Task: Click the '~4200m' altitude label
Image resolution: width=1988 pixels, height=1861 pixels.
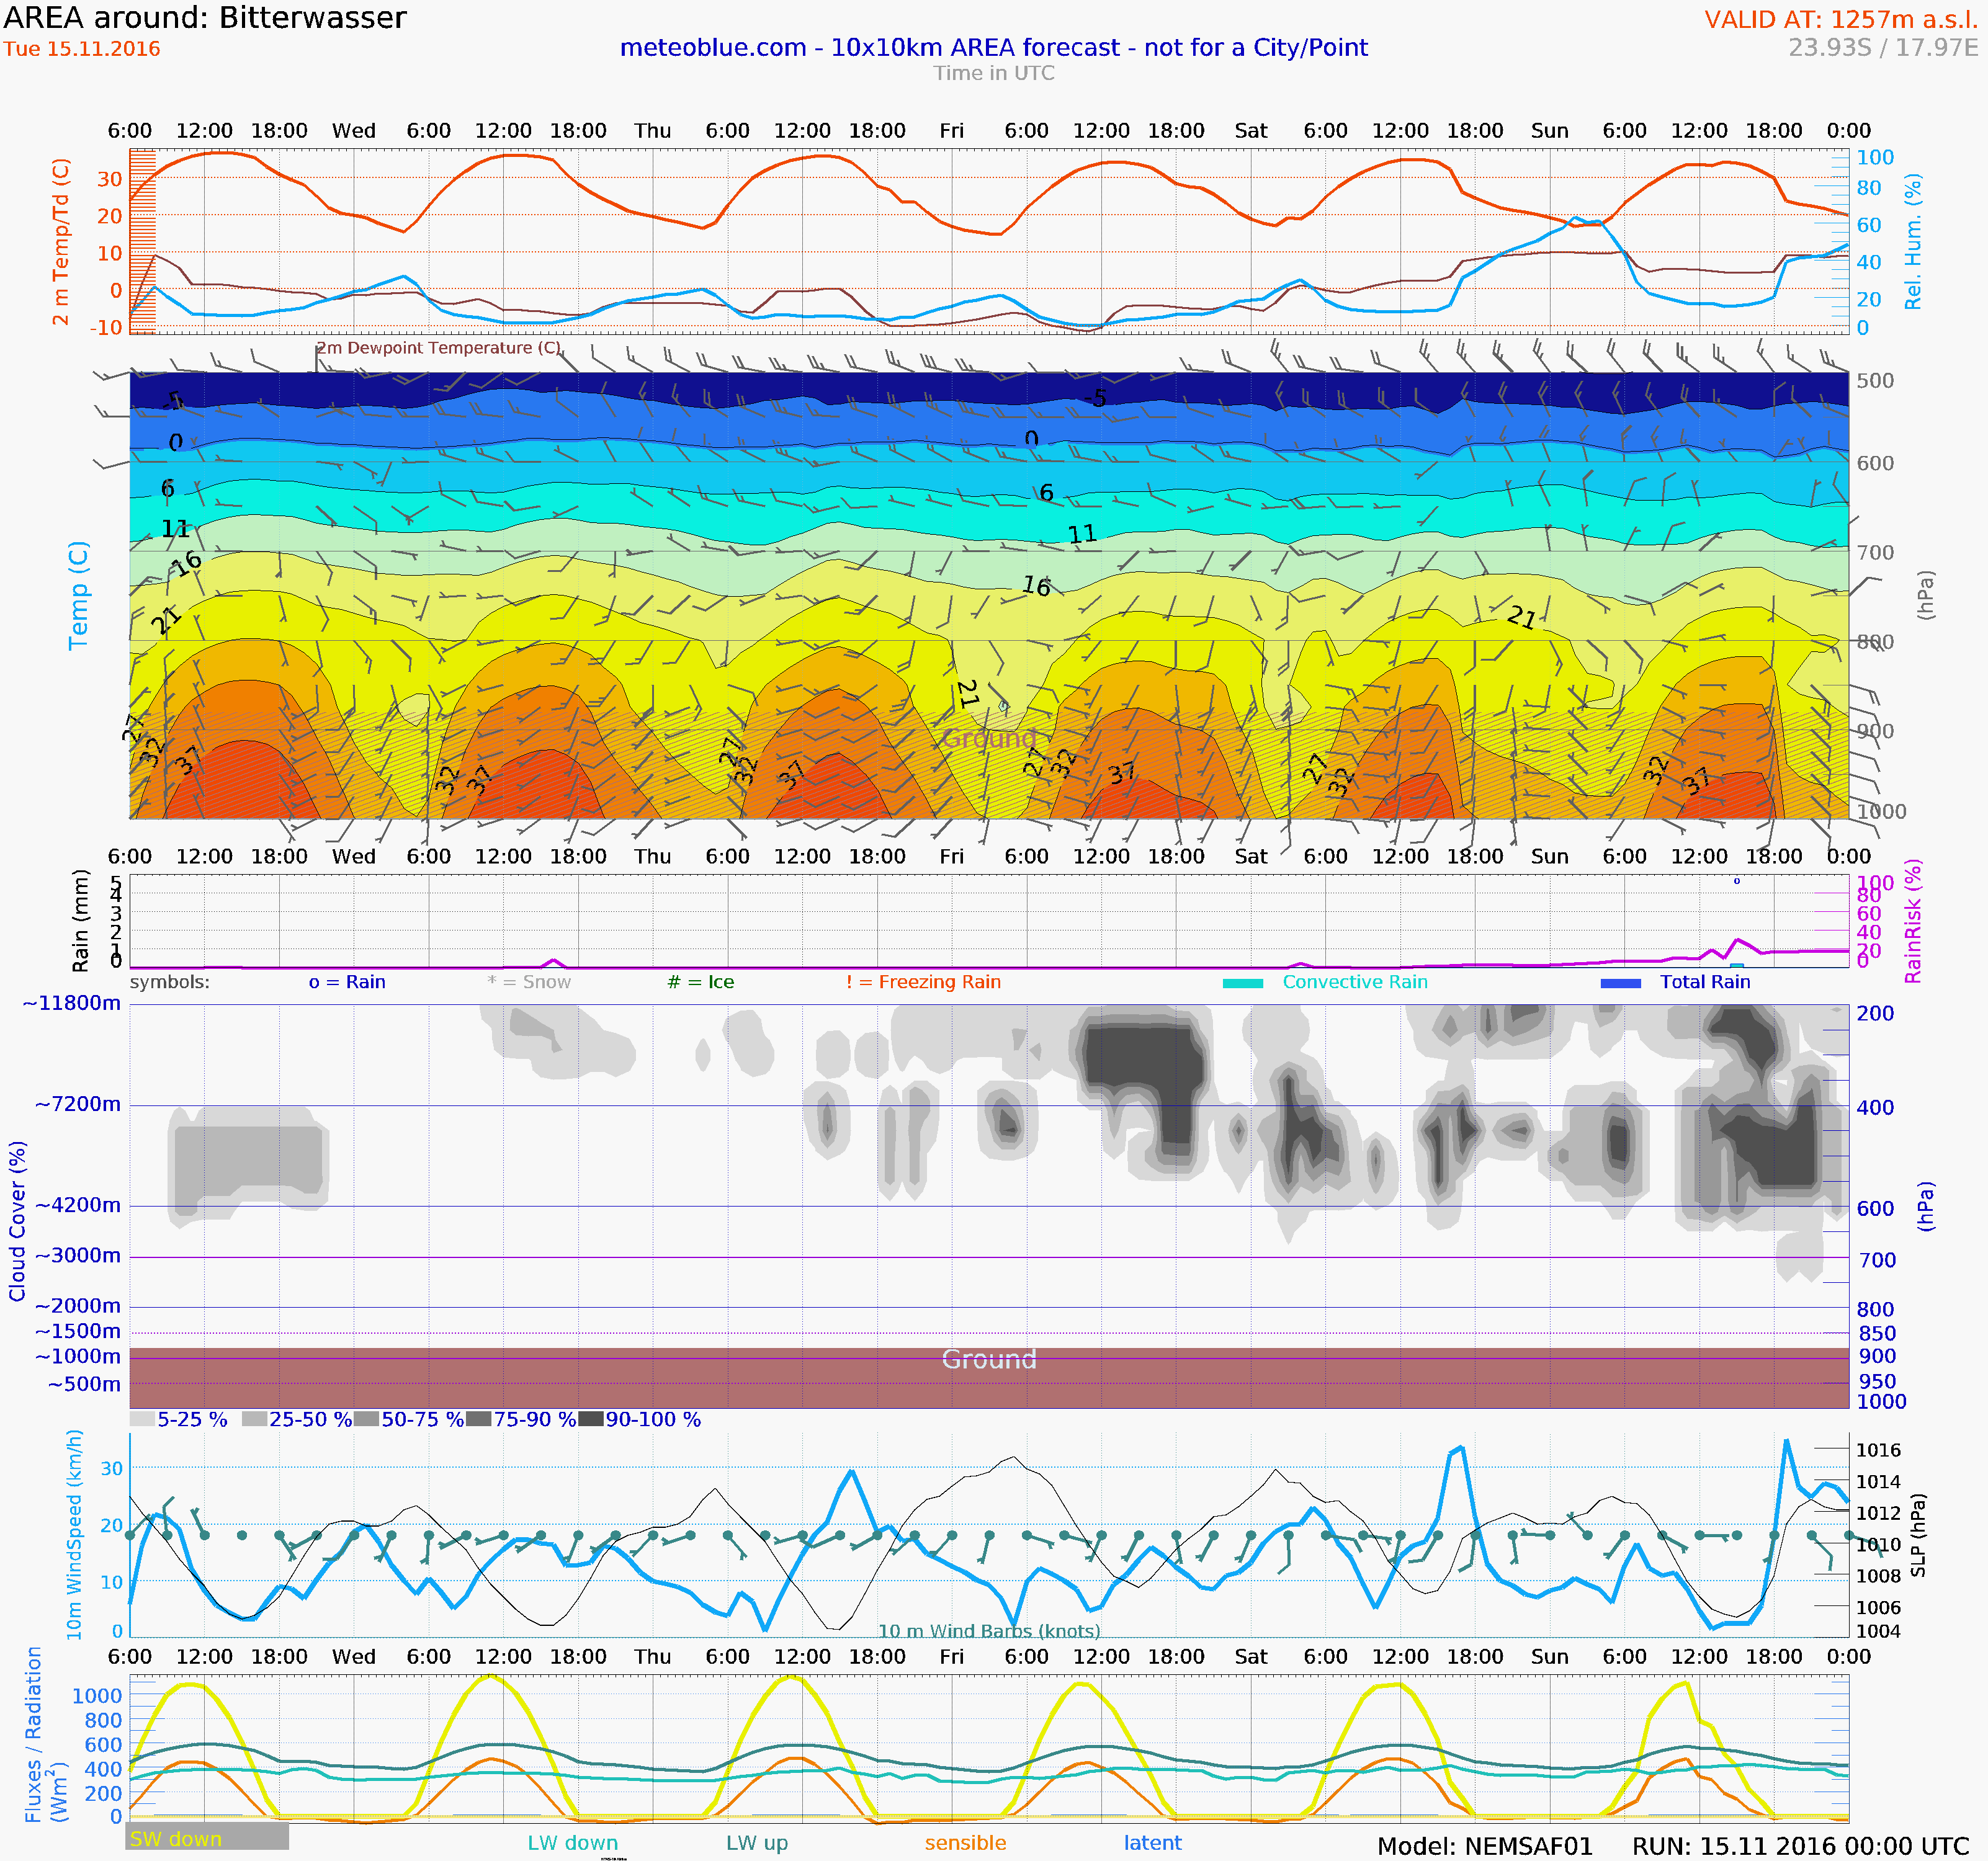Action: click(78, 1205)
